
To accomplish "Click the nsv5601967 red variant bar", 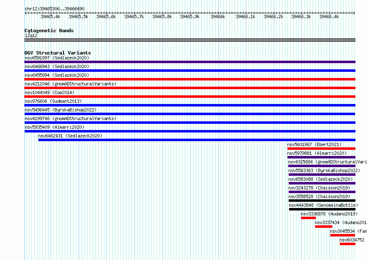I will (321, 149).
